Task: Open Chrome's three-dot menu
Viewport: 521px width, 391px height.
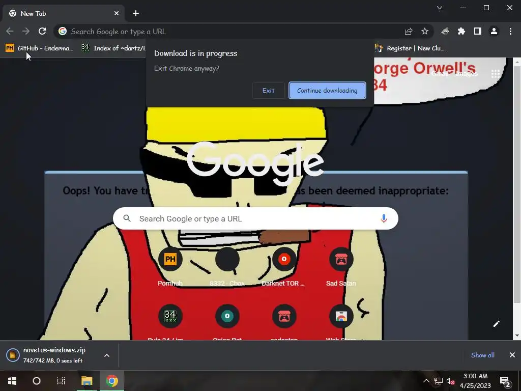Action: point(510,31)
